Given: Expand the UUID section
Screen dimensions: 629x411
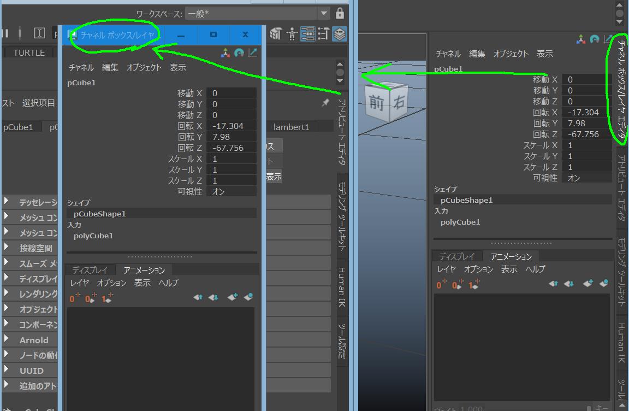Looking at the screenshot, I should pos(6,369).
